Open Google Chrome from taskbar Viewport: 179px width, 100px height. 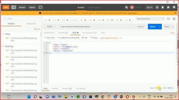[x=103, y=97]
